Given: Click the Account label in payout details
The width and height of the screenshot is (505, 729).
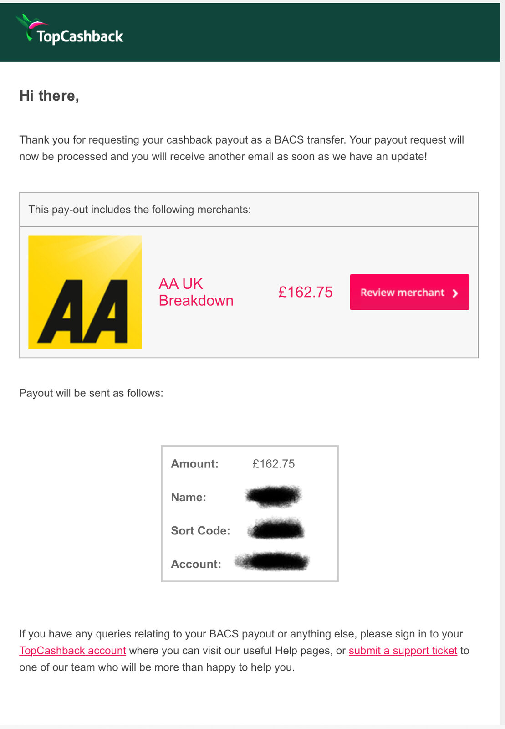Looking at the screenshot, I should click(196, 564).
